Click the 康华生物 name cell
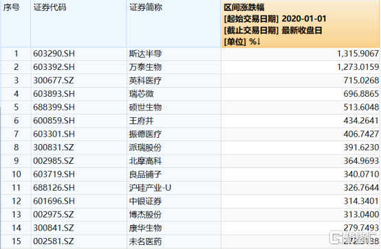The height and width of the screenshot is (249, 381). pyautogui.click(x=145, y=228)
